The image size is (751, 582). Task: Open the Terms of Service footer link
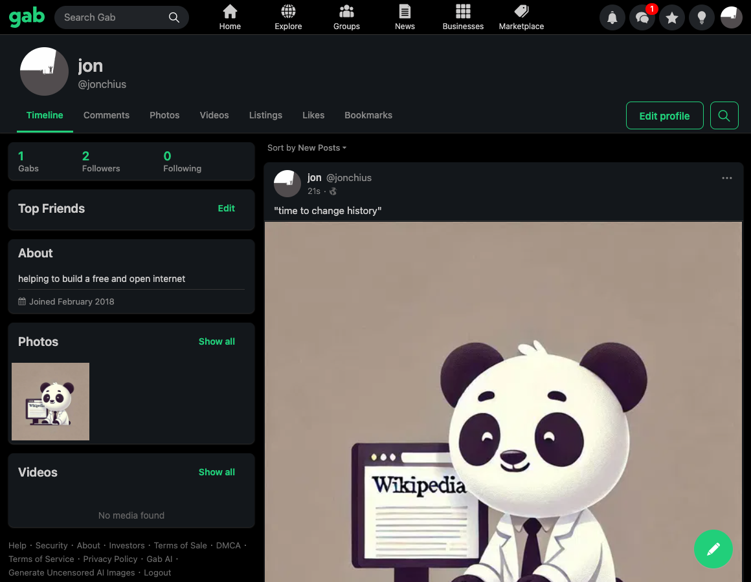(41, 559)
